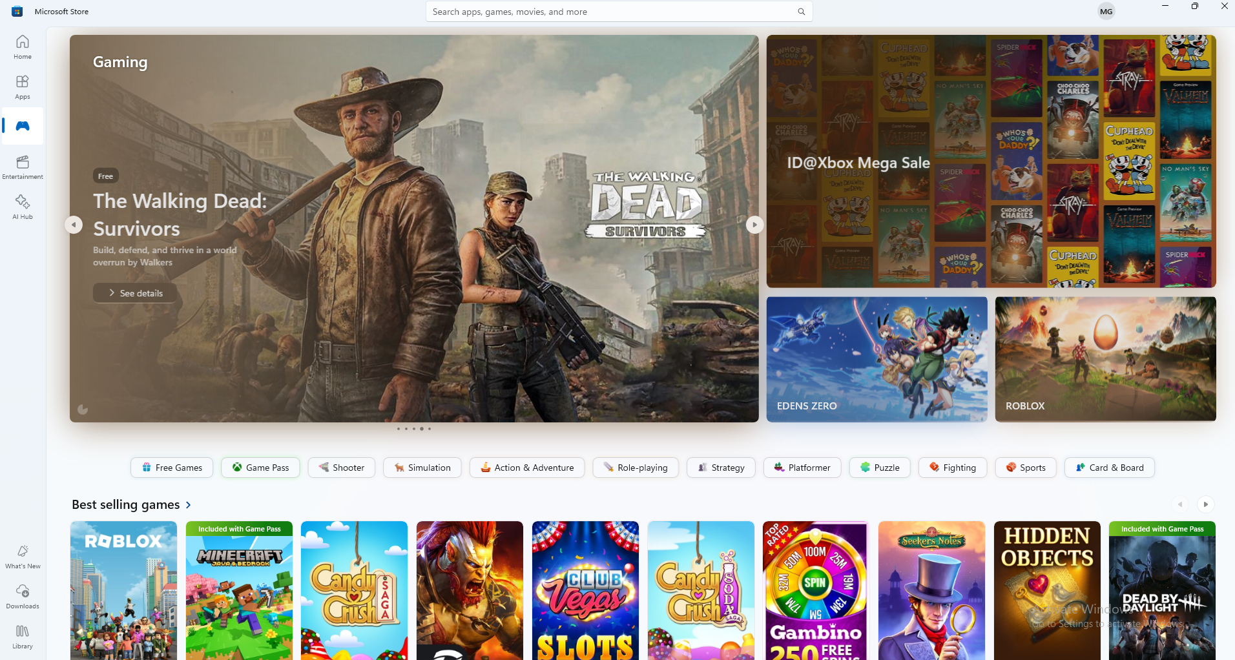Open What's New in the sidebar

click(x=23, y=556)
